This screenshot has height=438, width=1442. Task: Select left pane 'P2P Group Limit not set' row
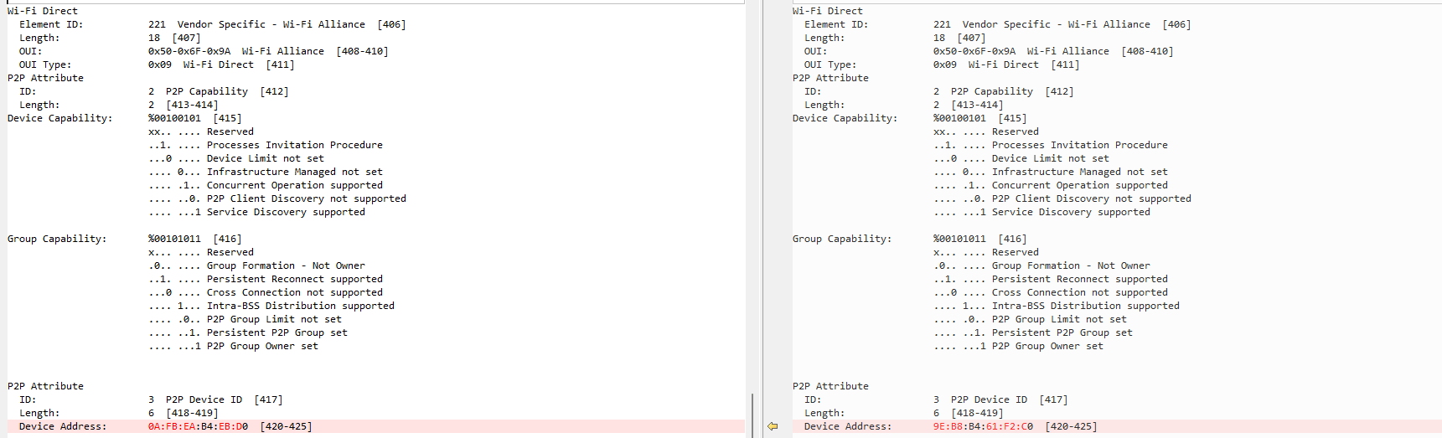(246, 319)
